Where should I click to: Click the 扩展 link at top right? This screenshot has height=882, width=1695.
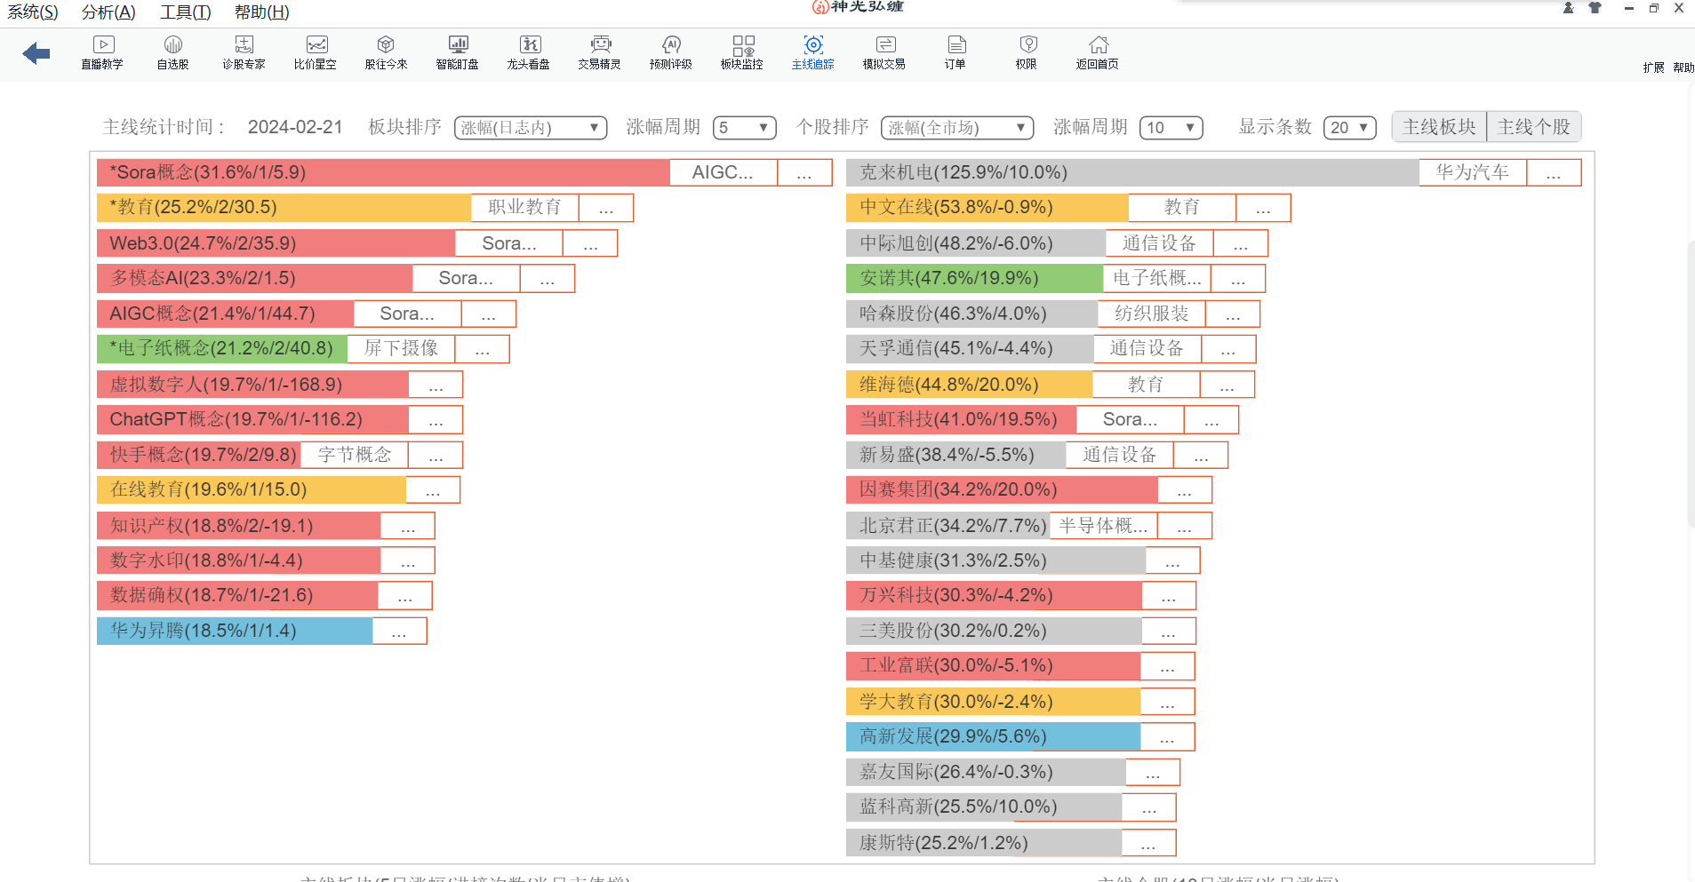click(x=1653, y=68)
